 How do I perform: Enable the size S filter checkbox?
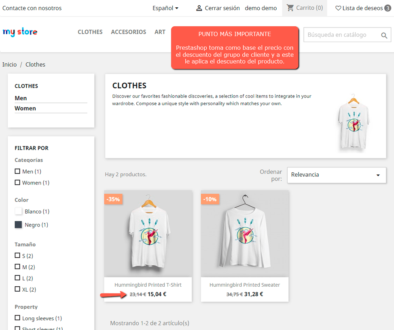(17, 256)
